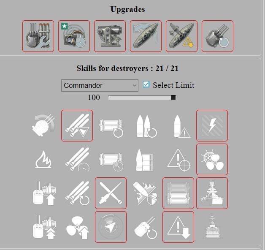Click the commander percentage slider track
This screenshot has height=250, width=265.
pos(142,98)
